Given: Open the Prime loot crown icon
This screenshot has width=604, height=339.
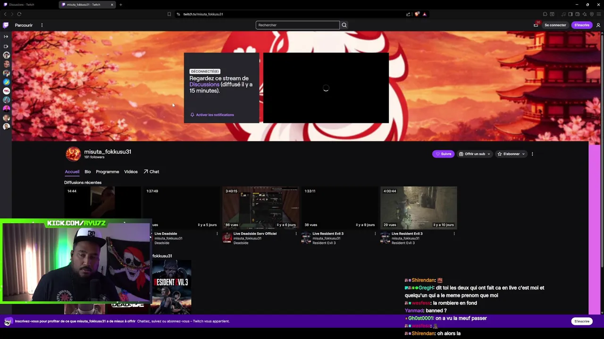Looking at the screenshot, I should [x=536, y=25].
